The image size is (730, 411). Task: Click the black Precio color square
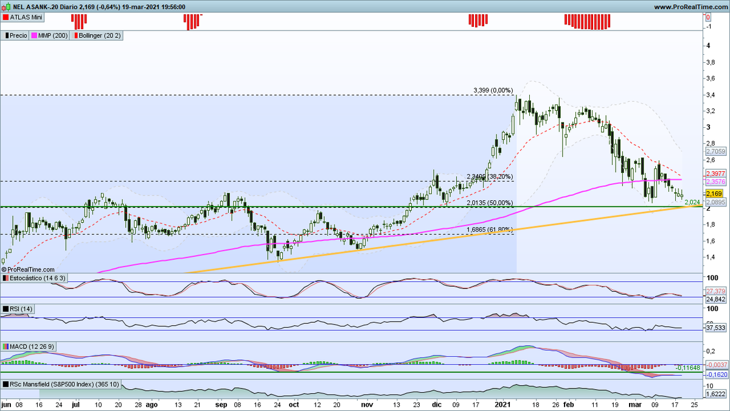tap(7, 36)
